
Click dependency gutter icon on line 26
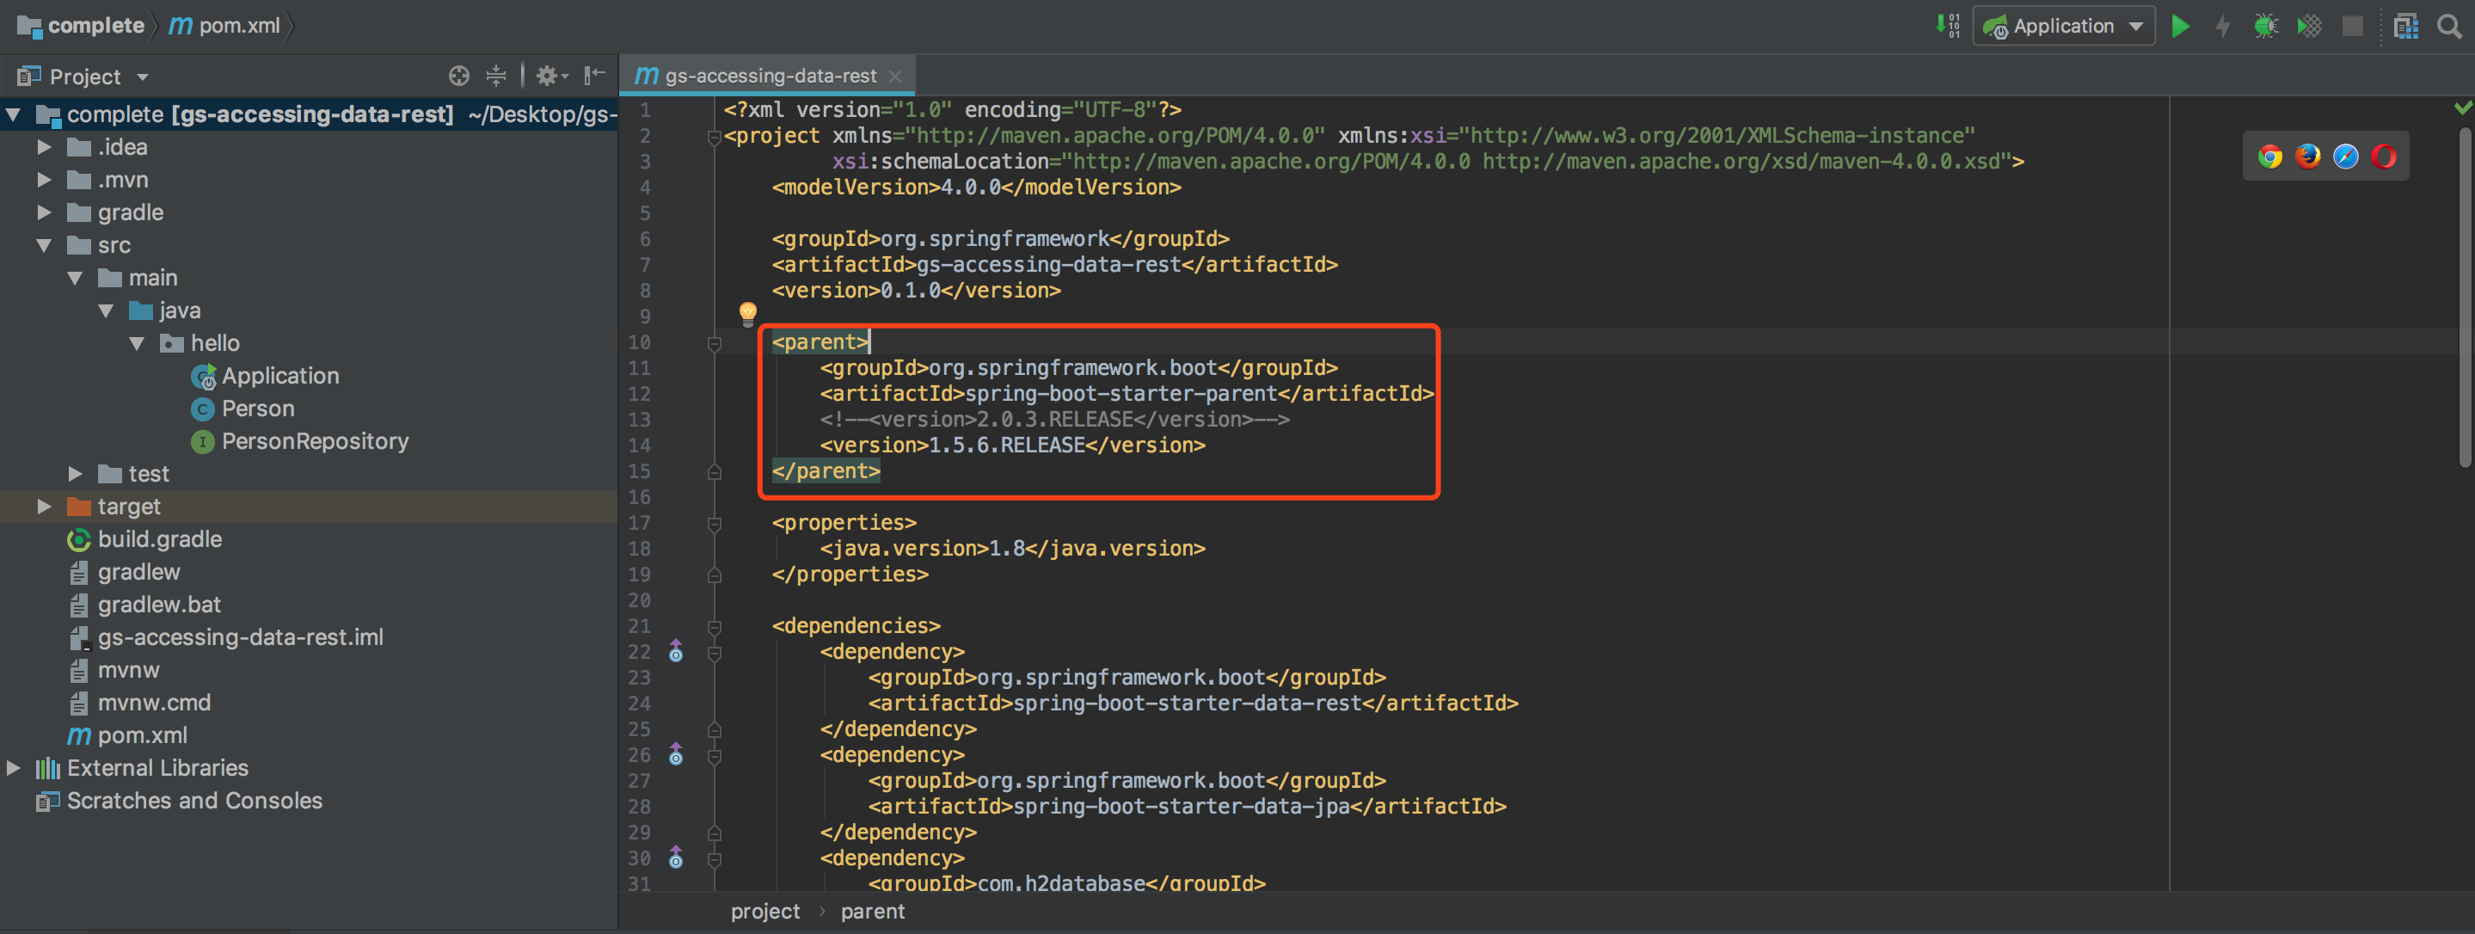click(677, 754)
